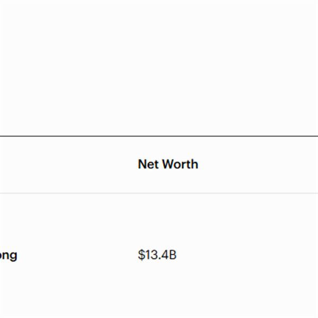Select the $13.4B net worth value

click(157, 255)
